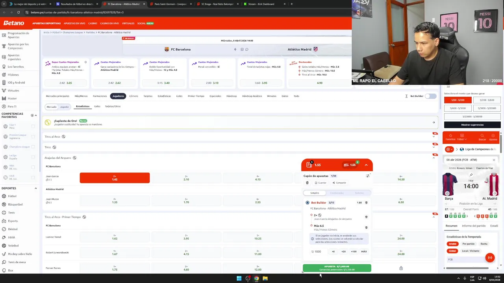
Task: Remove Joan Garcia Atajadas selection trash icon
Action: [366, 217]
